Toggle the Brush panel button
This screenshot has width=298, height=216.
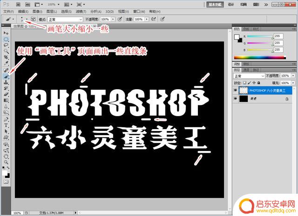[x=33, y=19]
